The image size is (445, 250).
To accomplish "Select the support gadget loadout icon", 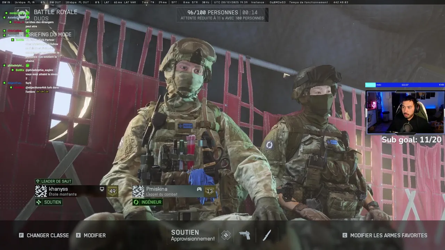I will (226, 235).
